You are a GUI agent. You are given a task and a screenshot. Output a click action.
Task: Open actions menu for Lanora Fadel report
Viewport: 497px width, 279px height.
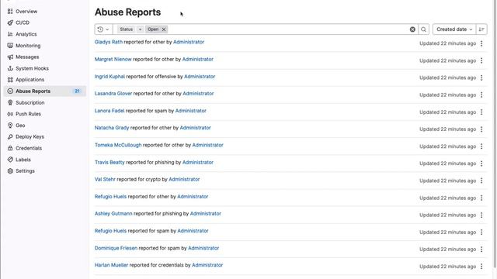pyautogui.click(x=481, y=112)
